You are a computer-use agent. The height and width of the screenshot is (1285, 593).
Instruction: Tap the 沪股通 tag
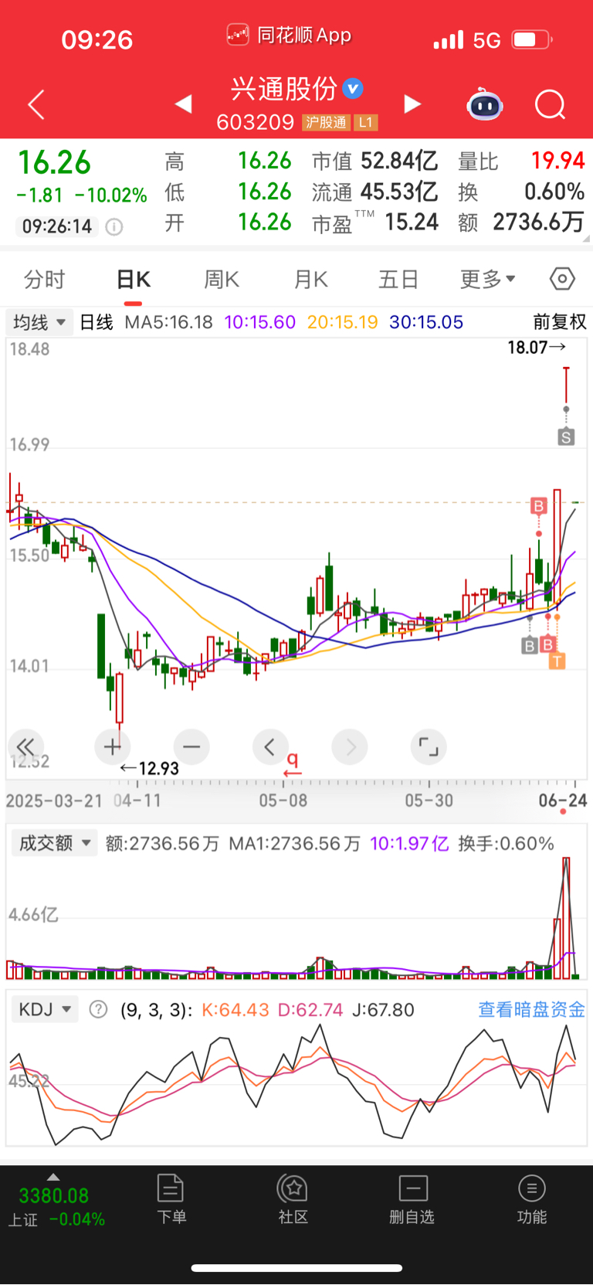pos(326,122)
